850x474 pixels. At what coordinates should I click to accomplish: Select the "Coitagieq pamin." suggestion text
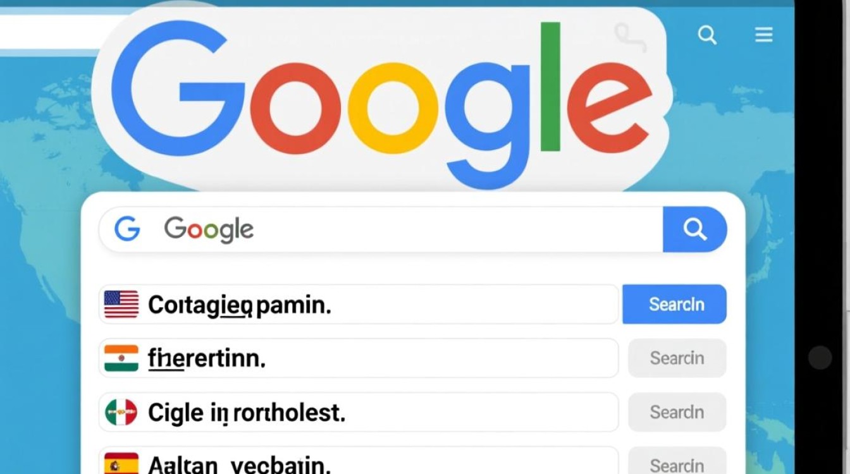(x=240, y=305)
